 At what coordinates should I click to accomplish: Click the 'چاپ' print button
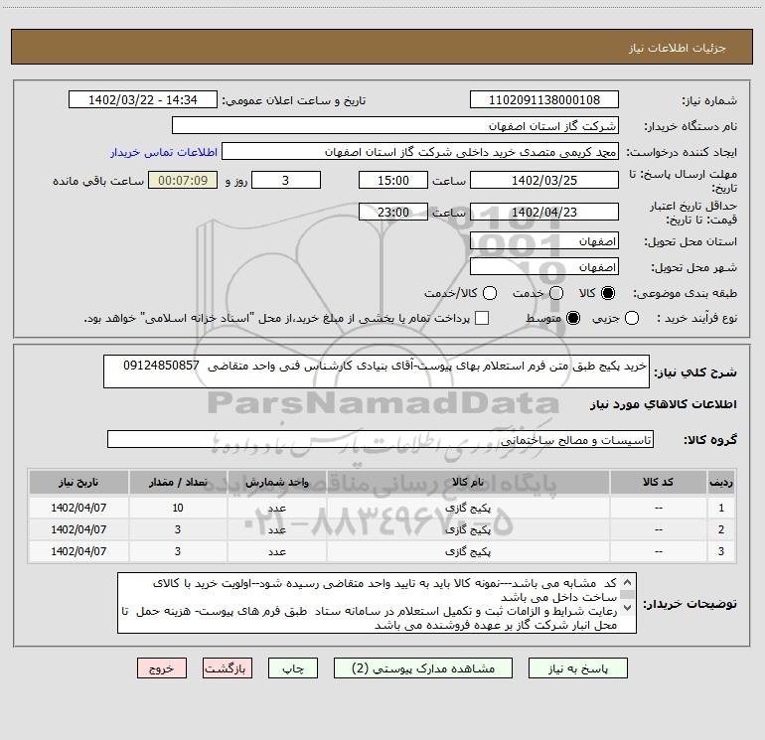tap(293, 667)
